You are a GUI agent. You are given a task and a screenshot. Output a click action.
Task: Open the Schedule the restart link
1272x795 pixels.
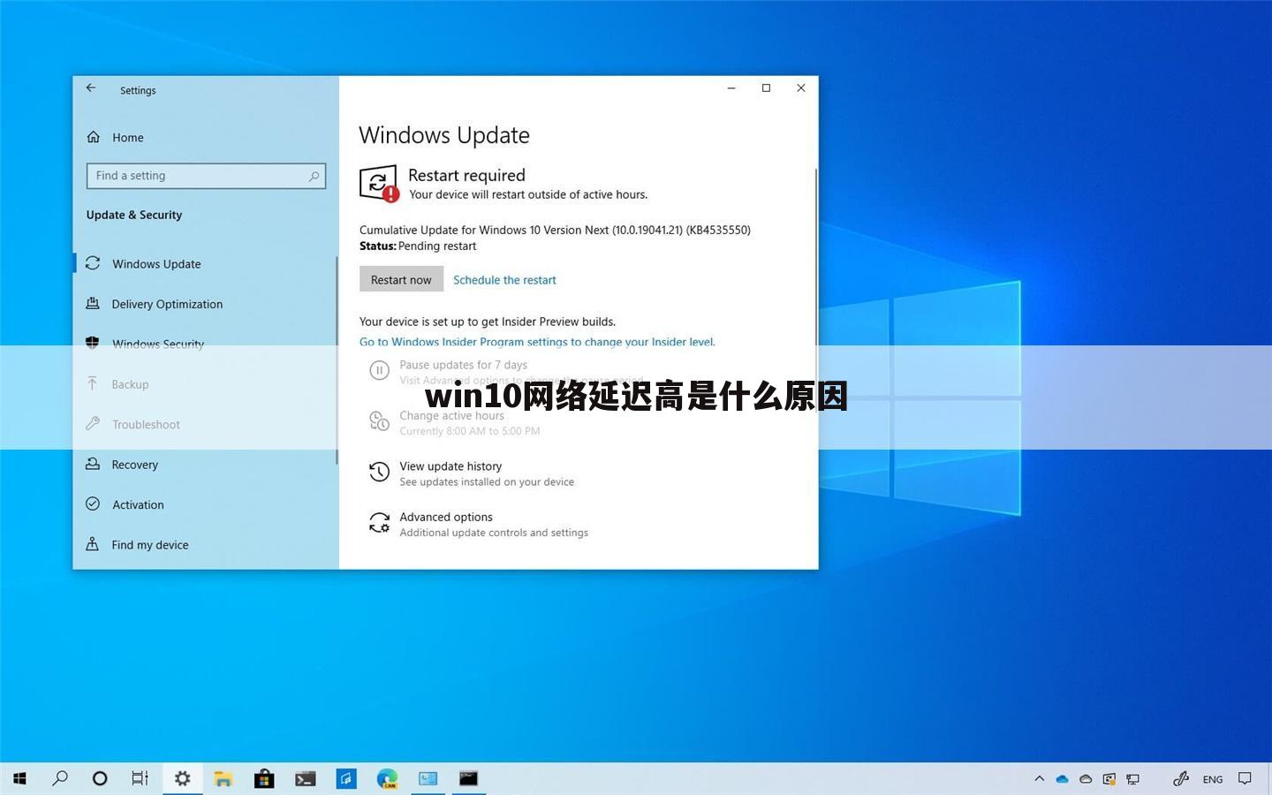[x=504, y=279]
